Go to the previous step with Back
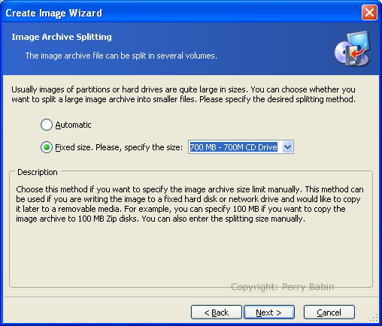Image resolution: width=382 pixels, height=326 pixels. click(x=217, y=312)
